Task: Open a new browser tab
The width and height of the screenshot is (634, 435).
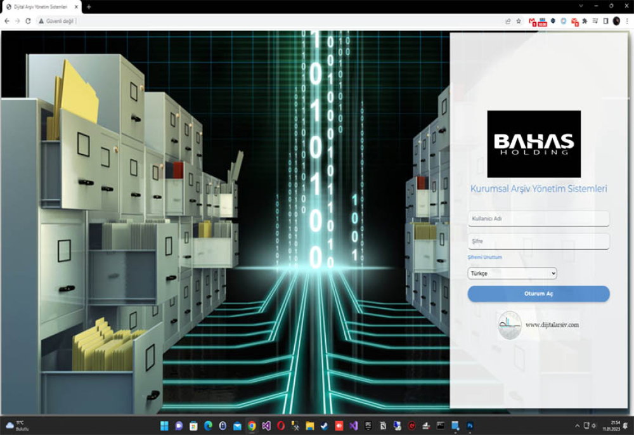Action: coord(89,6)
